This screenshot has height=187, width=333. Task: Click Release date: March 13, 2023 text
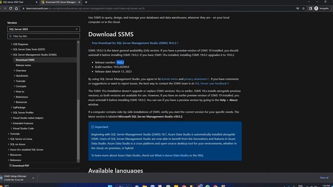tap(113, 72)
